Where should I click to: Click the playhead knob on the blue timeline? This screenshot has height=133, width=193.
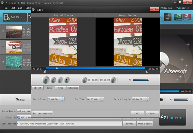[x=57, y=68]
